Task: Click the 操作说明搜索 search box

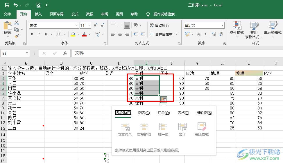Action: click(164, 14)
